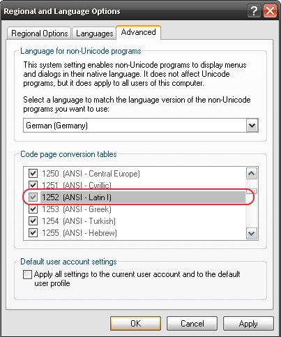Screen dimensions: 281x337
Task: Switch to the Regional Options tab
Action: tap(40, 33)
